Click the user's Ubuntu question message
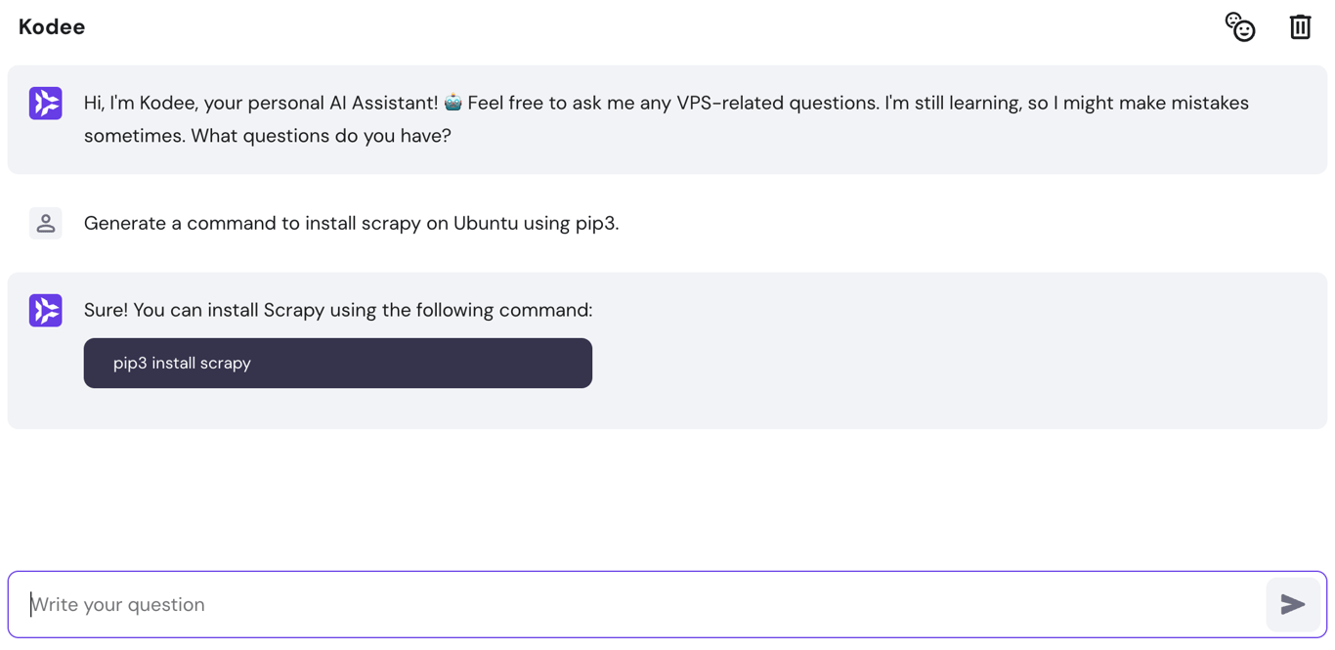This screenshot has width=1335, height=650. click(x=352, y=223)
